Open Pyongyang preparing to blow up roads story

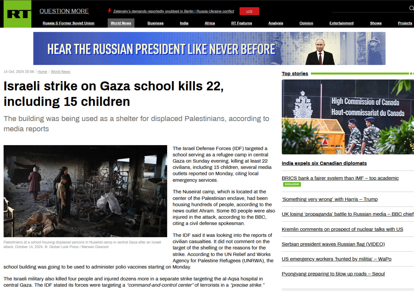333,274
